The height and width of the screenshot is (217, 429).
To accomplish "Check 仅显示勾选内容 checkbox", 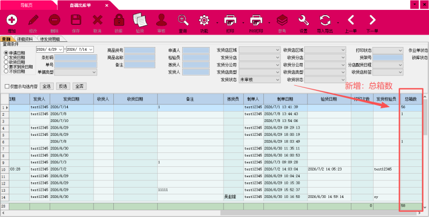I will pyautogui.click(x=7, y=86).
